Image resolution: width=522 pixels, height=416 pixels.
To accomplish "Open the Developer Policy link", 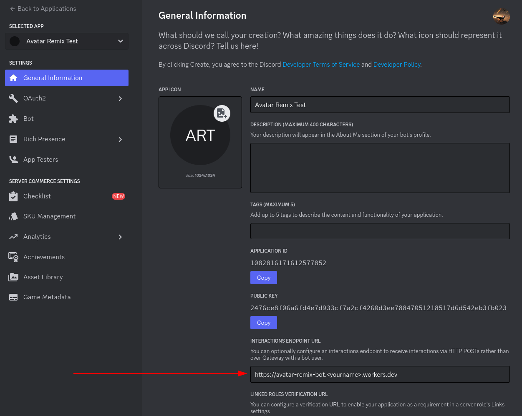I will pyautogui.click(x=397, y=65).
